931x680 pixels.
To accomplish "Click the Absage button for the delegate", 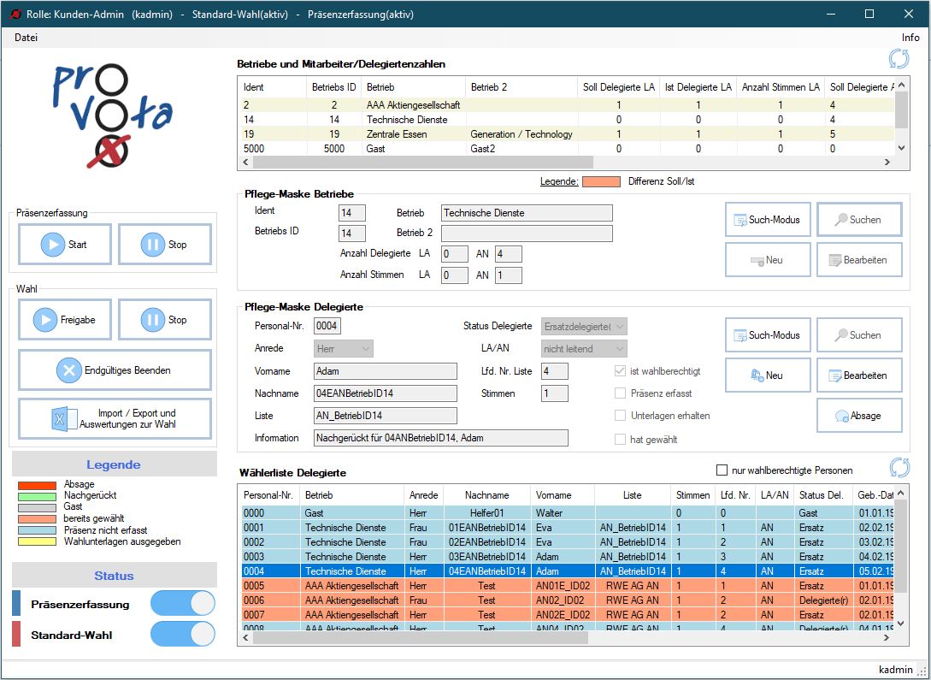I will 858,416.
